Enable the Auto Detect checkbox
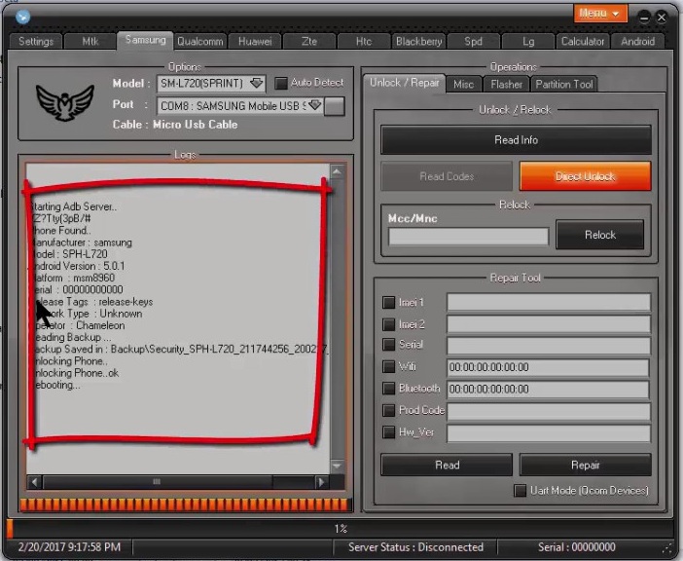The height and width of the screenshot is (561, 683). click(281, 83)
